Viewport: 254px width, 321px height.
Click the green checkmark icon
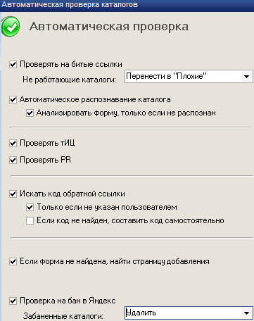(11, 27)
